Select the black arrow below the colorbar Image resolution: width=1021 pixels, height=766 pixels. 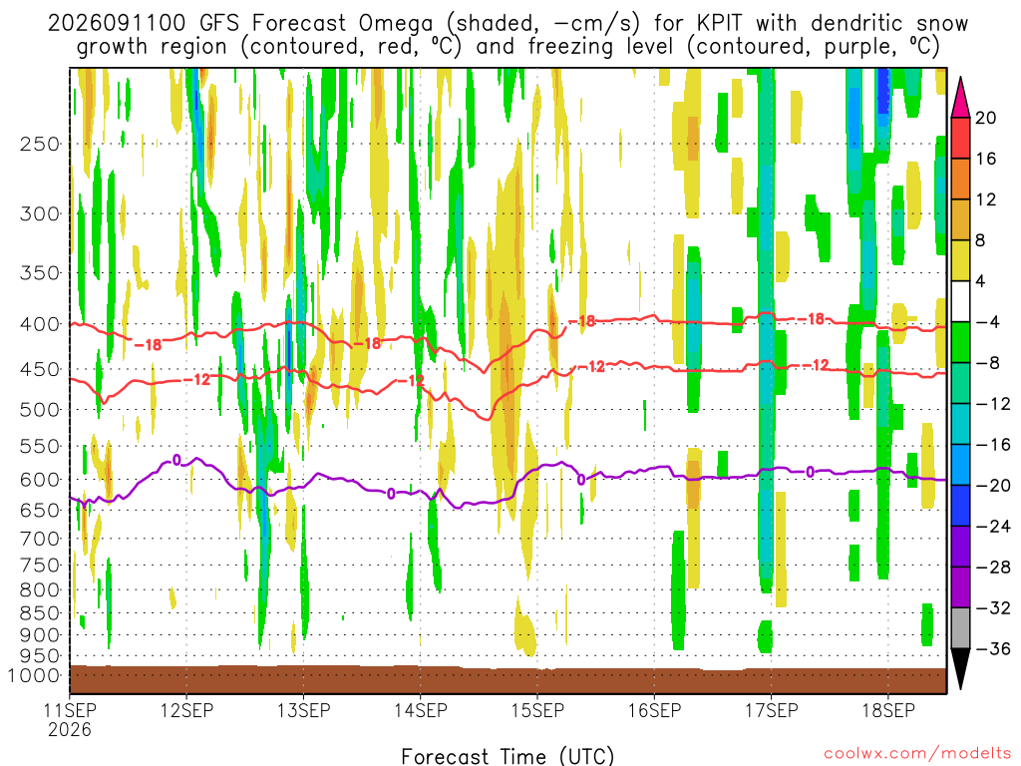point(960,669)
